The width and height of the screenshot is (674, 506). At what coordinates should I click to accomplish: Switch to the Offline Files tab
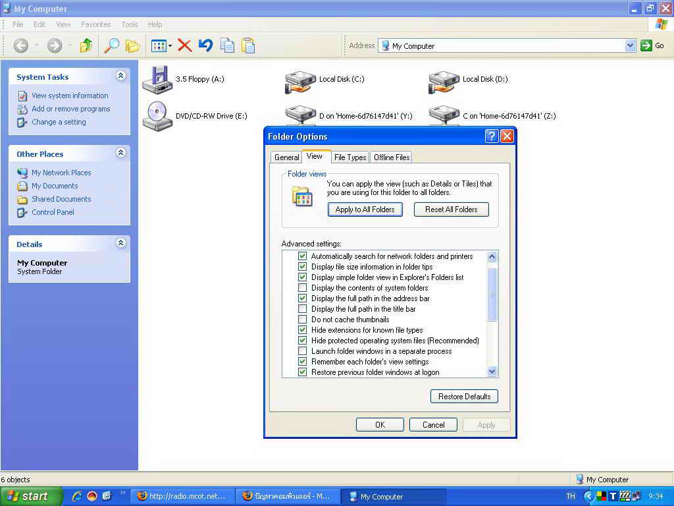pyautogui.click(x=392, y=157)
